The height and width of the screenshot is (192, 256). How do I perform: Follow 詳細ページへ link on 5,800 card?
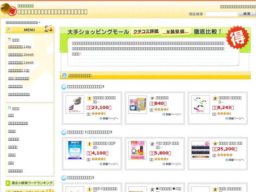[172, 164]
